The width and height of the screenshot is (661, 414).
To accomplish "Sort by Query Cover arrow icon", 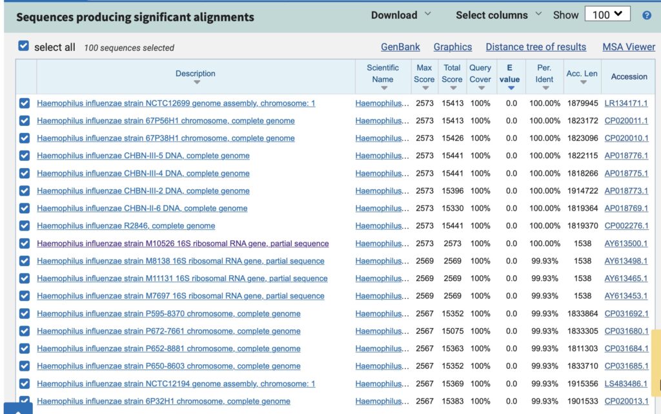I will pyautogui.click(x=481, y=88).
